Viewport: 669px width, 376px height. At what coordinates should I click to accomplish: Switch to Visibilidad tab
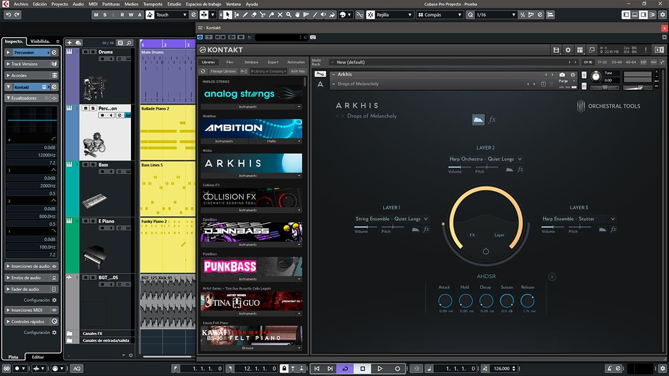(41, 41)
